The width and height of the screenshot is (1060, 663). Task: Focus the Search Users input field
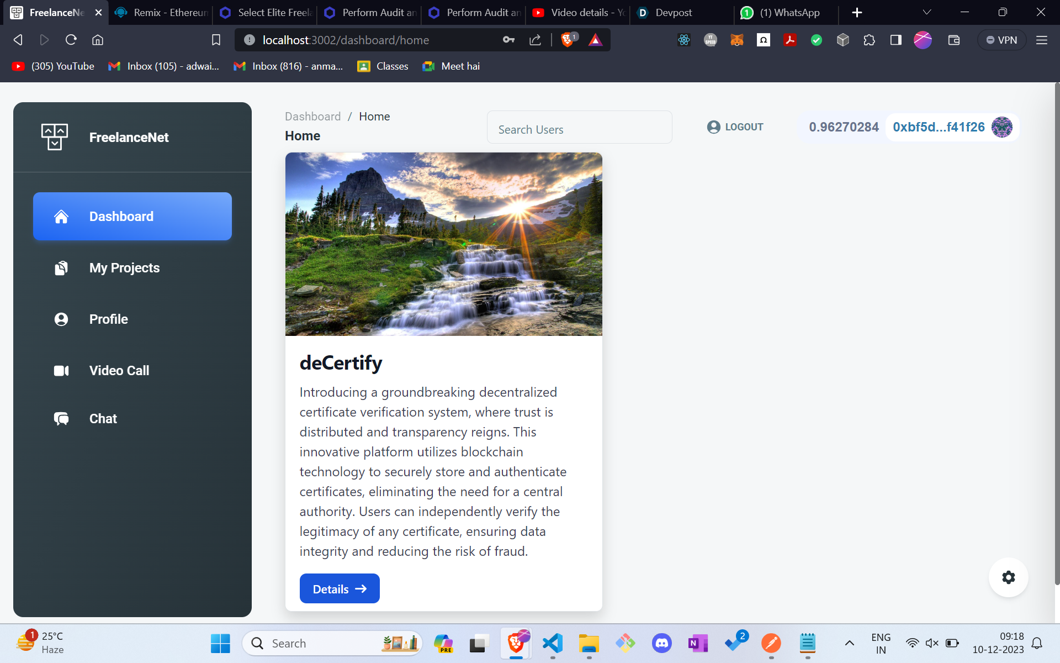pyautogui.click(x=579, y=128)
